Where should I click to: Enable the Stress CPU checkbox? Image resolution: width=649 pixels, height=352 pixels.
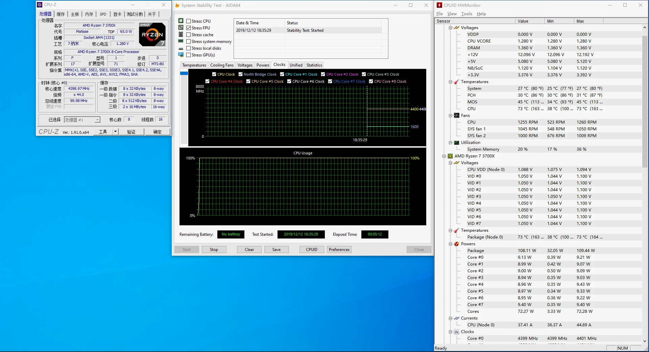[189, 21]
